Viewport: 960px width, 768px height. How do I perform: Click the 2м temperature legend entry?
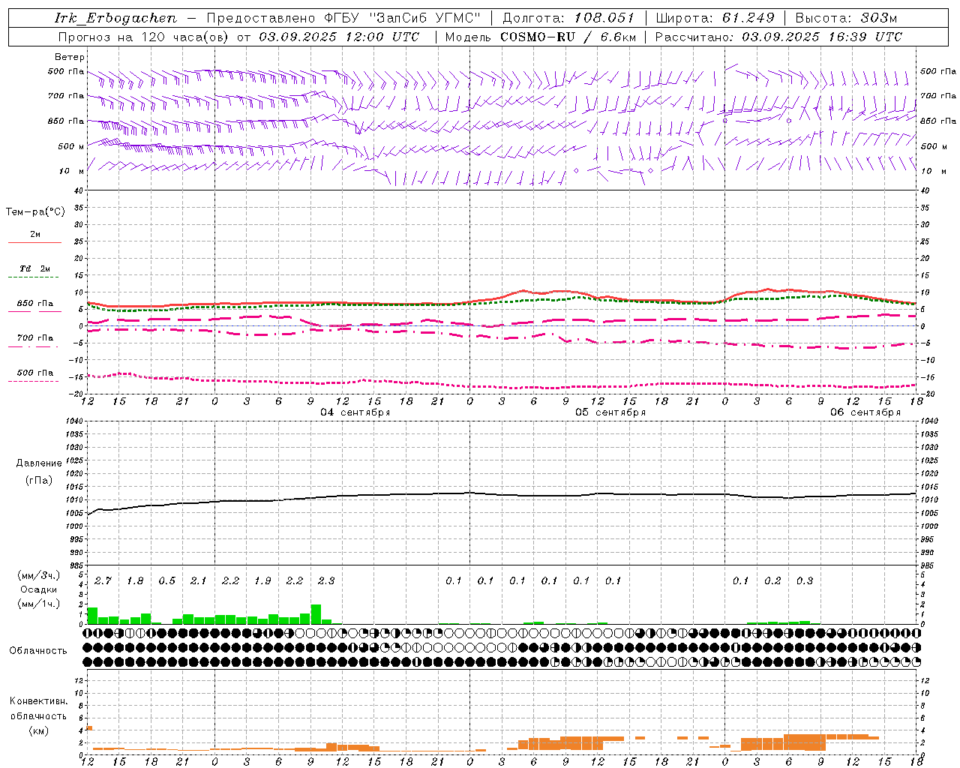coord(35,235)
